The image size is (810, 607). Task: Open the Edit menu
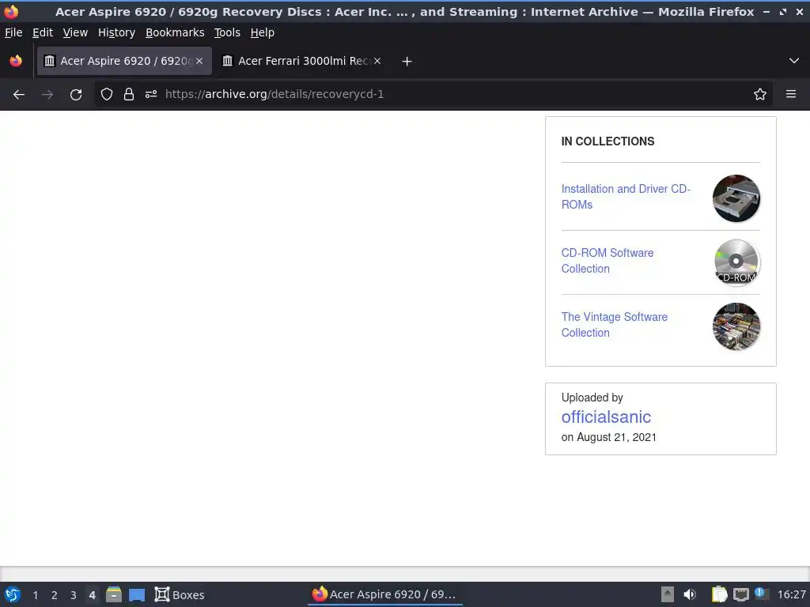pos(43,32)
